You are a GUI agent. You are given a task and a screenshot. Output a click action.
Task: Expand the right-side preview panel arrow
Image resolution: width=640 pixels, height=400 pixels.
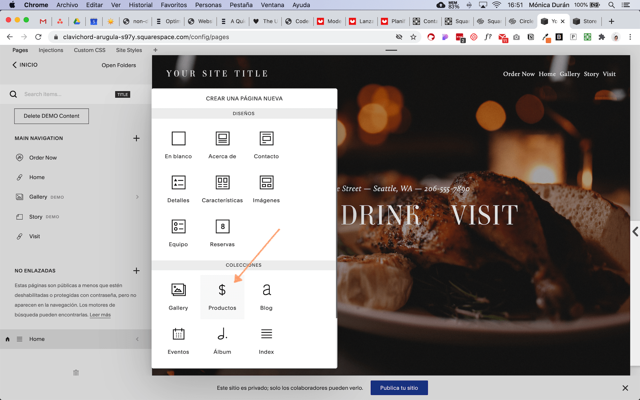[x=635, y=232]
